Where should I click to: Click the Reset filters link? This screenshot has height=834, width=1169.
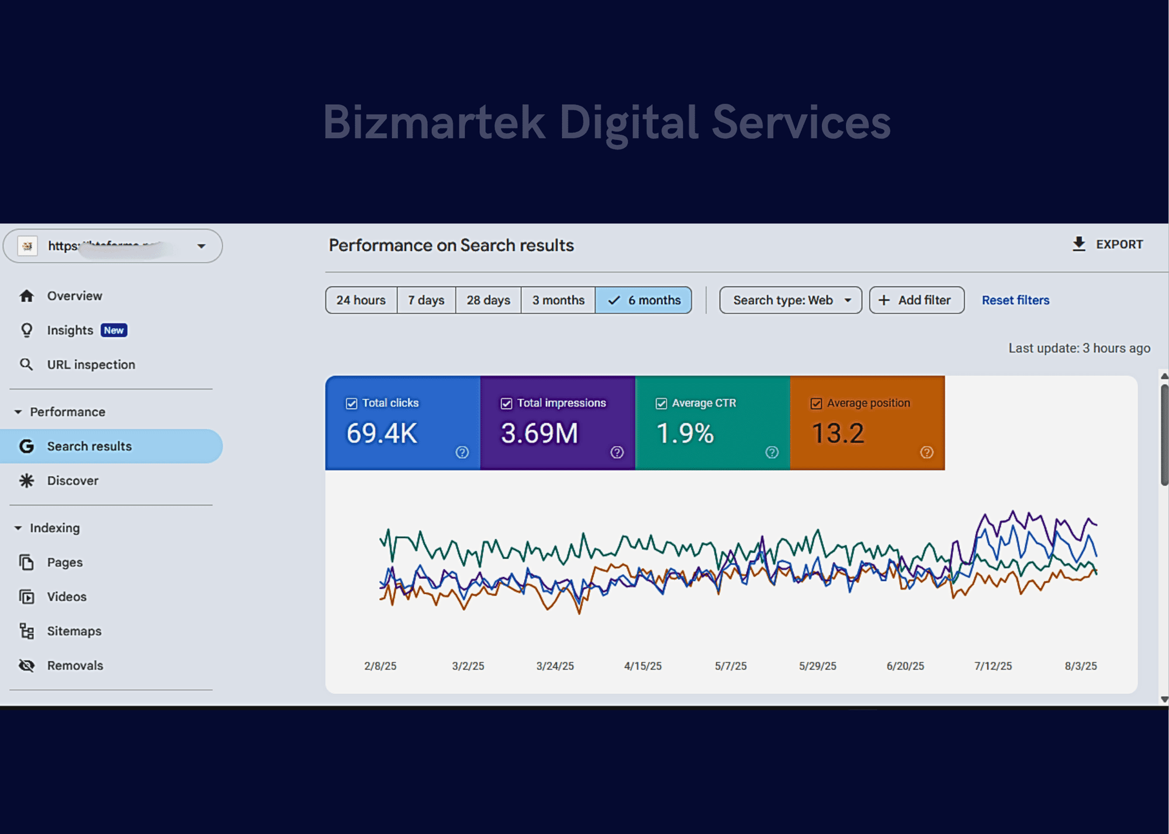point(1015,300)
